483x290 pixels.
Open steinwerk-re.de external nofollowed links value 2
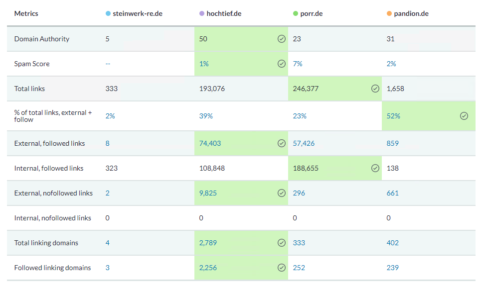[x=108, y=193]
